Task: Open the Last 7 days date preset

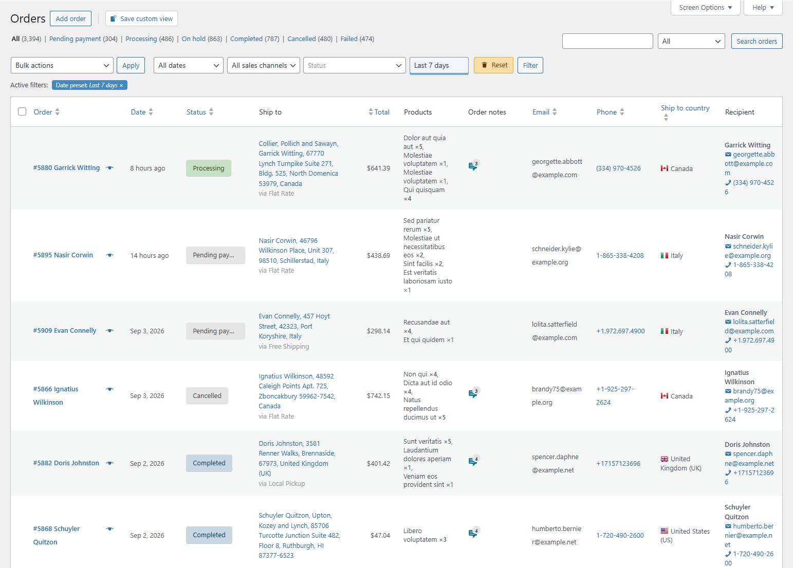Action: click(x=439, y=65)
